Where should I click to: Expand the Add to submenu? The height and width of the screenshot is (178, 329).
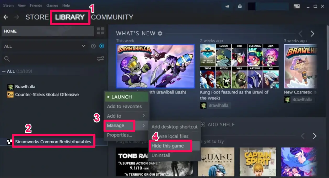click(x=126, y=116)
